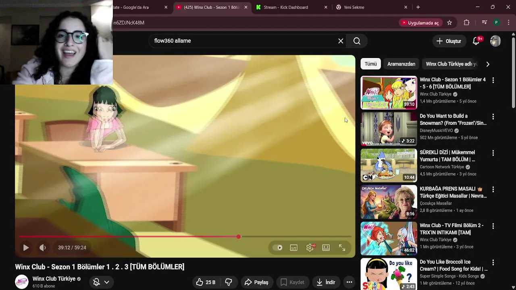Viewport: 516px width, 290px height.
Task: Open media controls icon in Chrome toolbar
Action: coord(485,23)
